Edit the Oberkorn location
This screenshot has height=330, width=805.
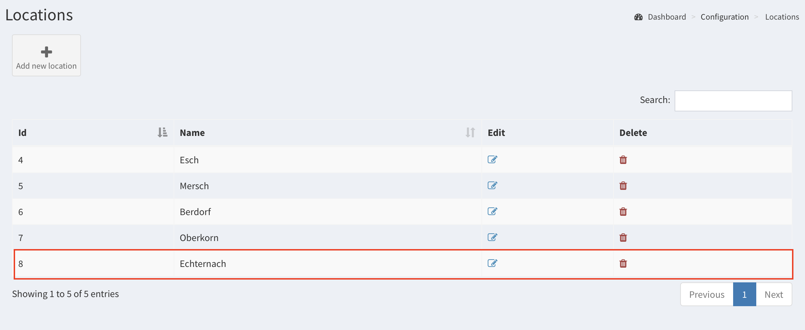point(492,238)
